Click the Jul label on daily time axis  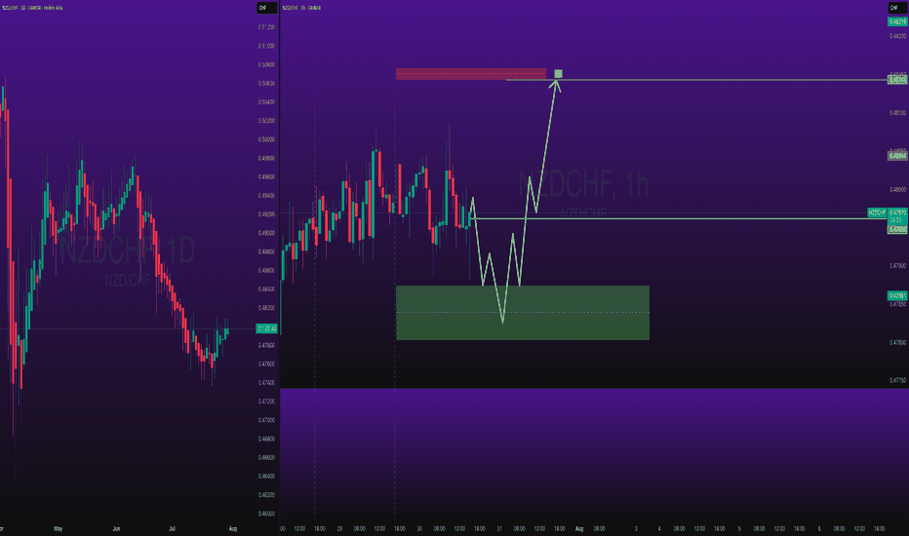[x=172, y=528]
